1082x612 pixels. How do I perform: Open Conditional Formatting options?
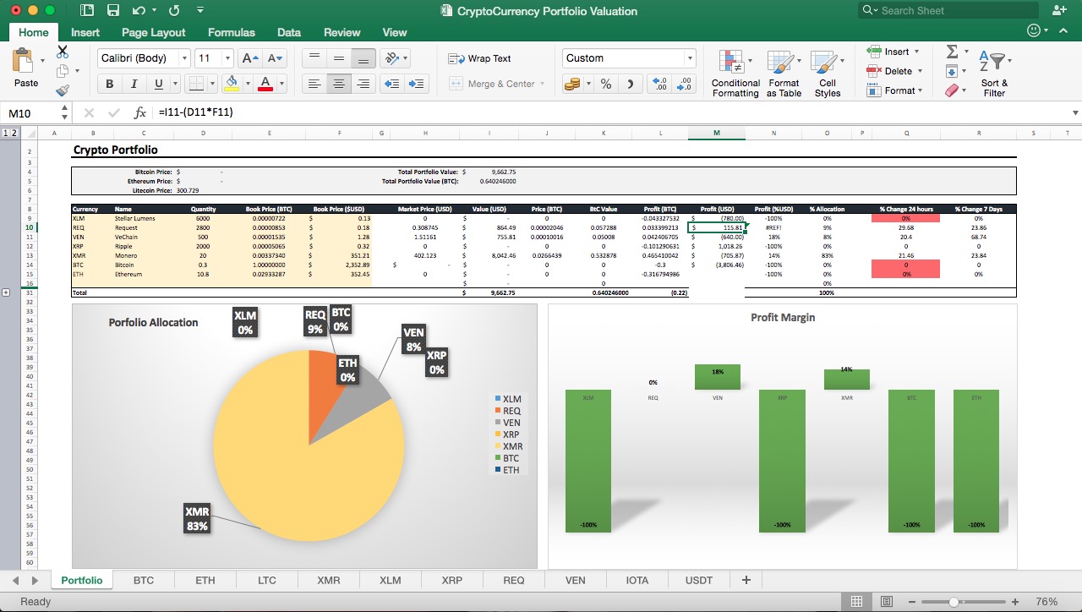click(734, 74)
